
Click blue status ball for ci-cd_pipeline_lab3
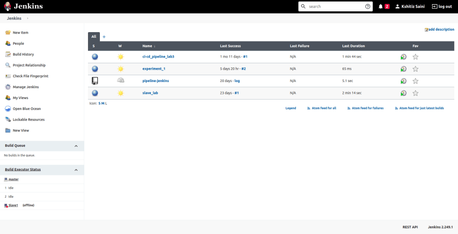click(95, 57)
